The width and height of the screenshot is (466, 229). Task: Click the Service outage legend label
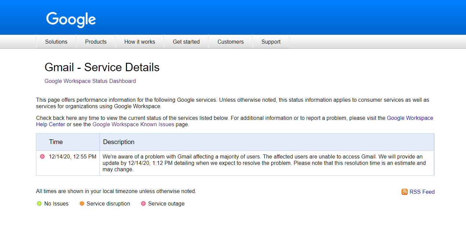[x=166, y=203]
